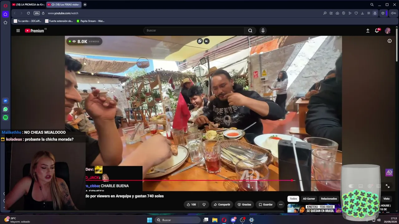Open the easy setup sliders icon
This screenshot has width=399, height=224.
[368, 13]
